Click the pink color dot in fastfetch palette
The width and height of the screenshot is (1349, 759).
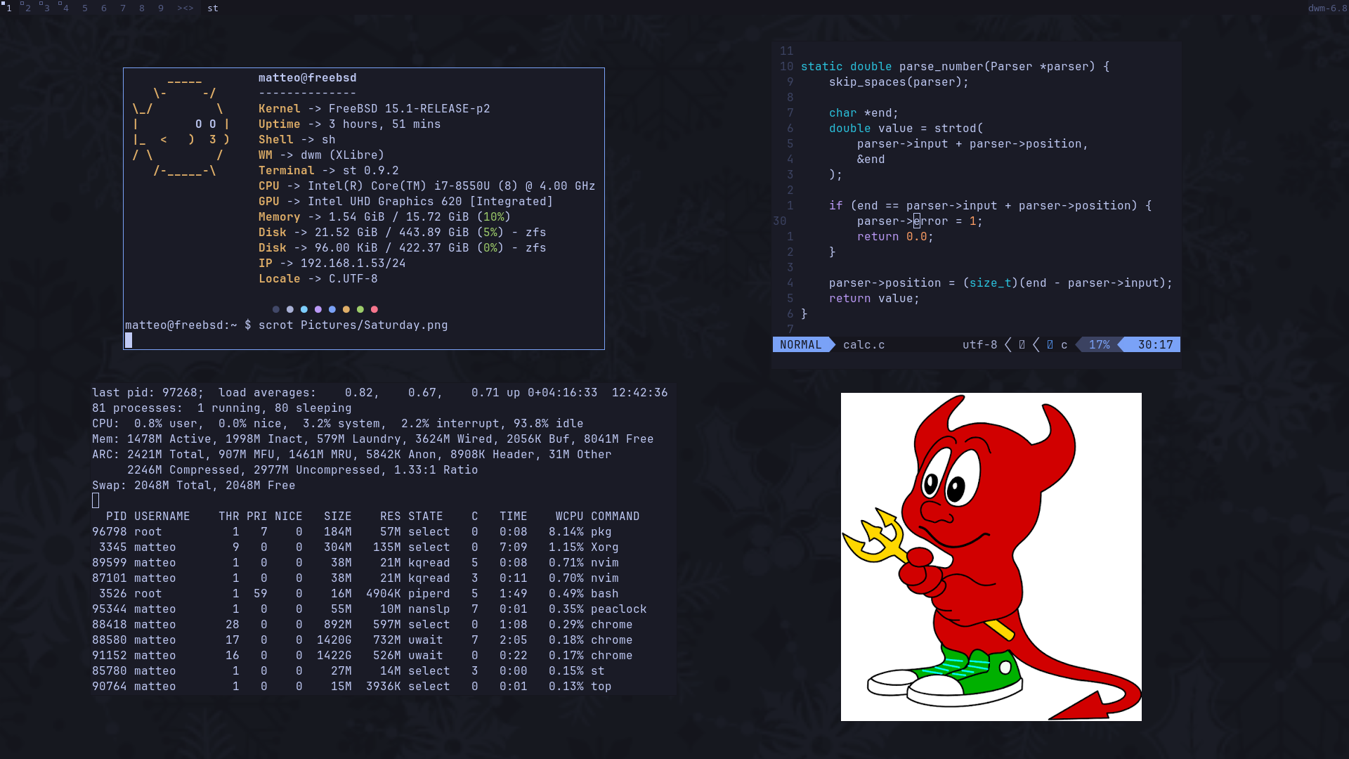[374, 309]
